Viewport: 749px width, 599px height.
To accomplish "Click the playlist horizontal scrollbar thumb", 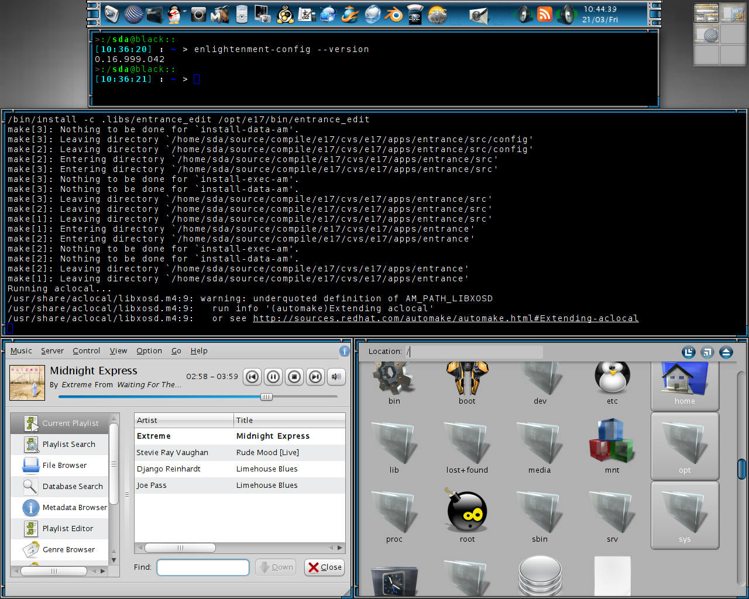I will pyautogui.click(x=180, y=548).
